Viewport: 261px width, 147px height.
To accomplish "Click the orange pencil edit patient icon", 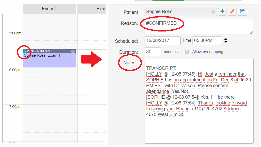I will tap(232, 12).
